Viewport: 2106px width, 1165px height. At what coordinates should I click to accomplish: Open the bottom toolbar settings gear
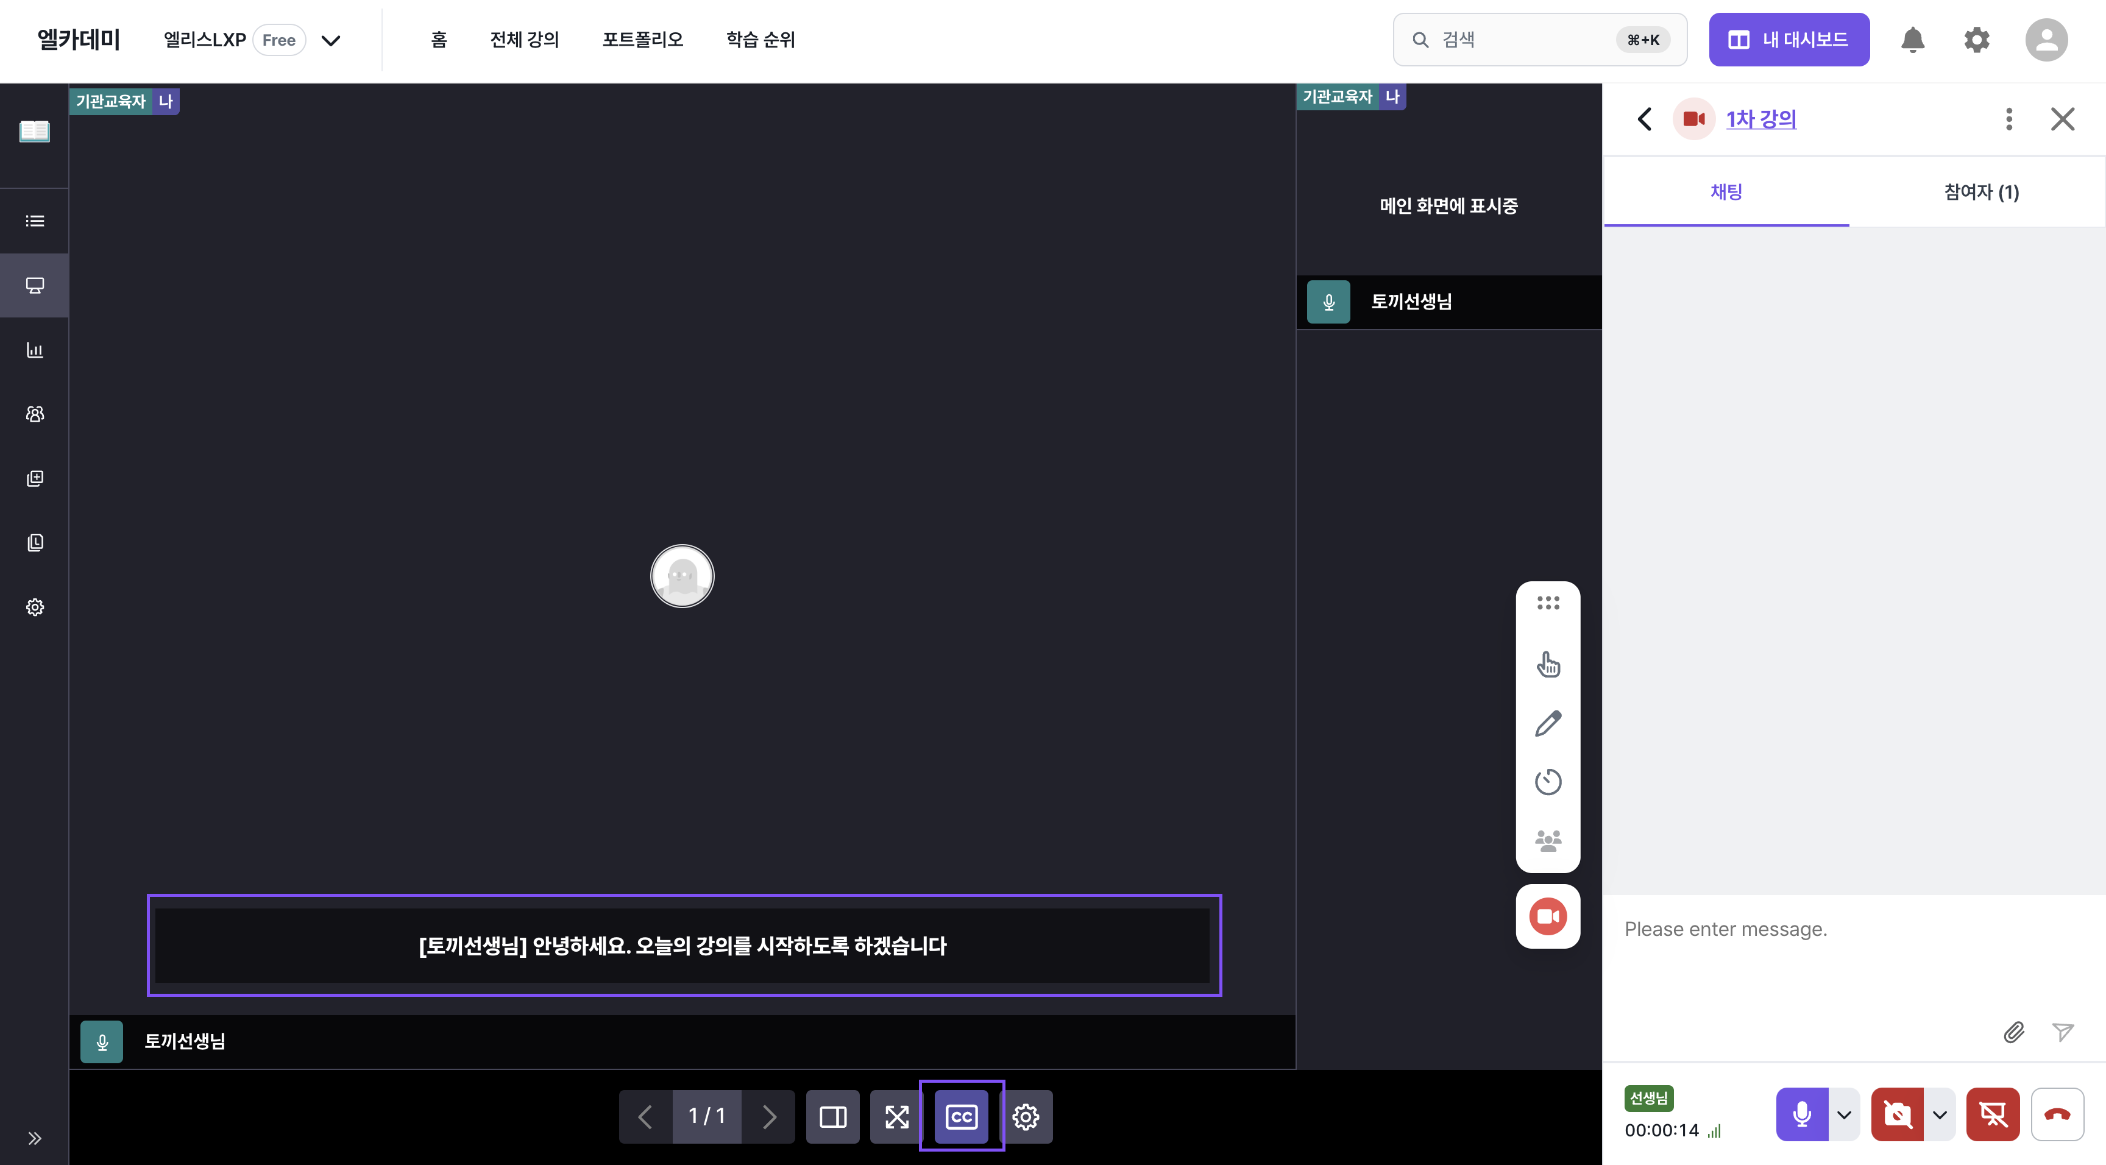coord(1025,1116)
